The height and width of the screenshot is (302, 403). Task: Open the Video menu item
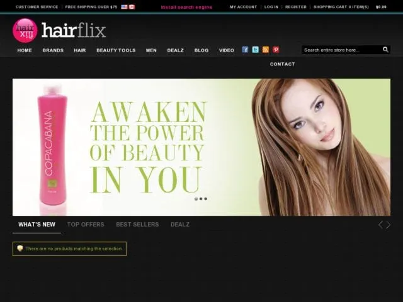tap(227, 50)
